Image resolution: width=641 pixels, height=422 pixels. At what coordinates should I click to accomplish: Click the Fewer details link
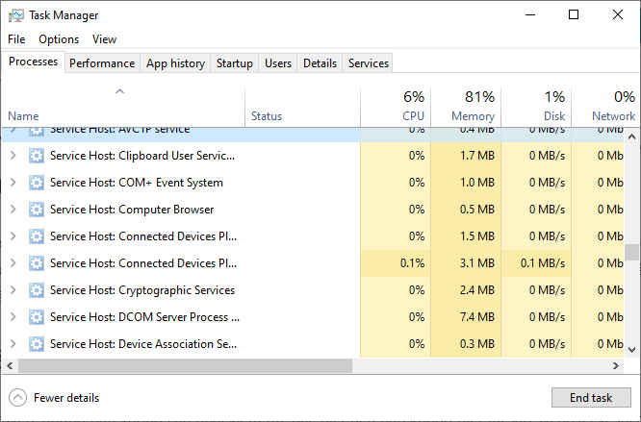[65, 398]
